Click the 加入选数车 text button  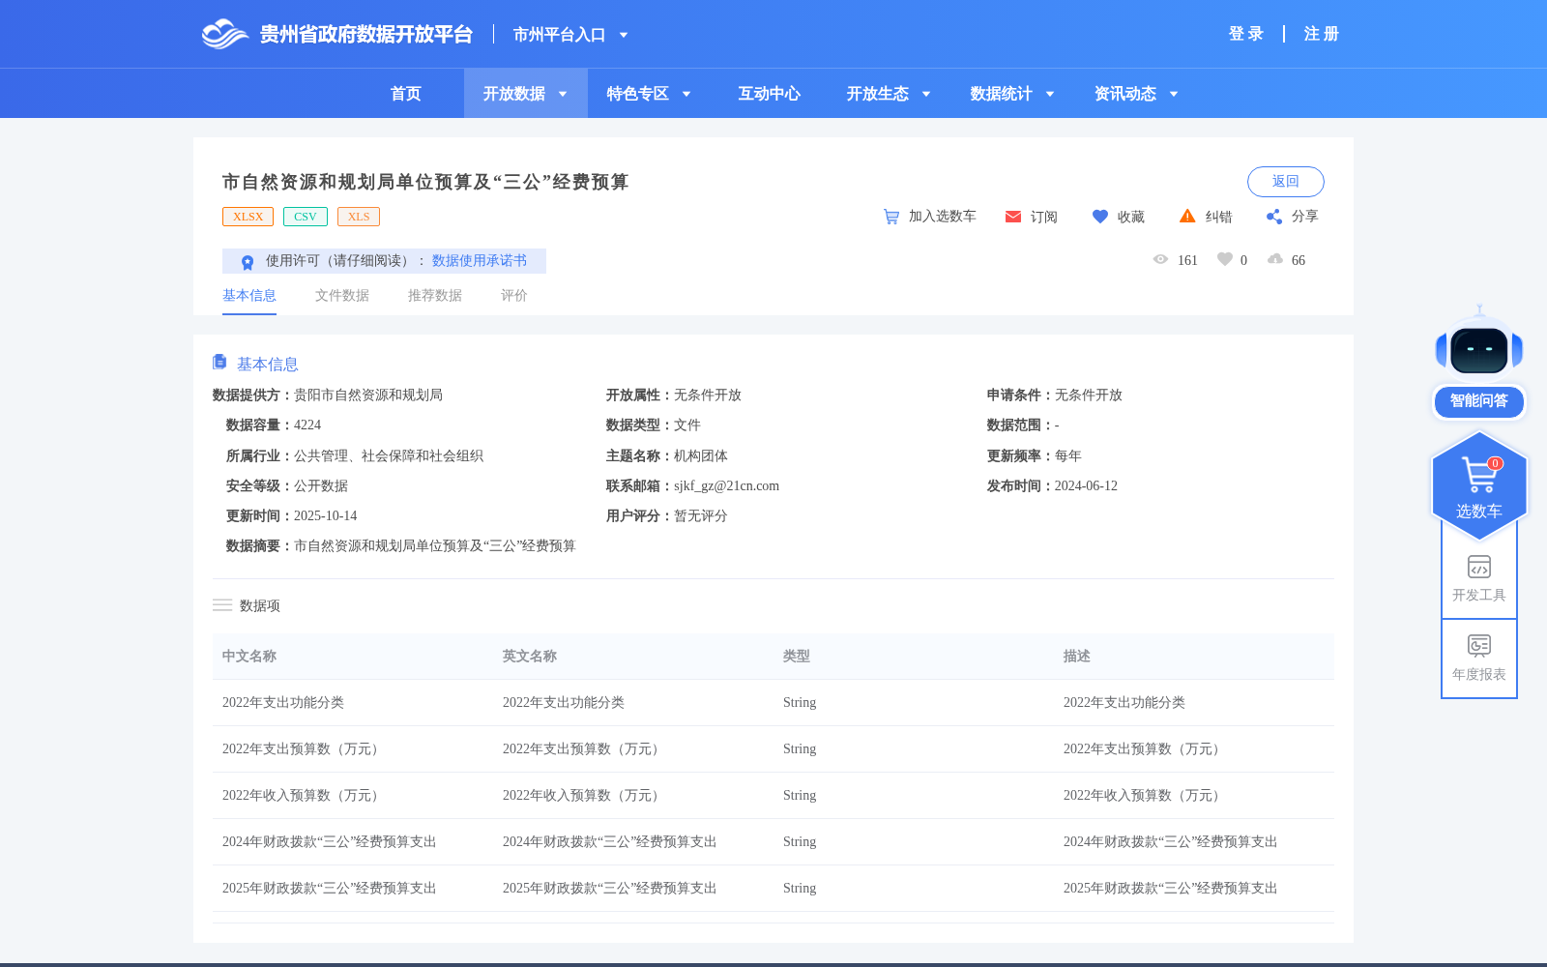click(x=943, y=217)
